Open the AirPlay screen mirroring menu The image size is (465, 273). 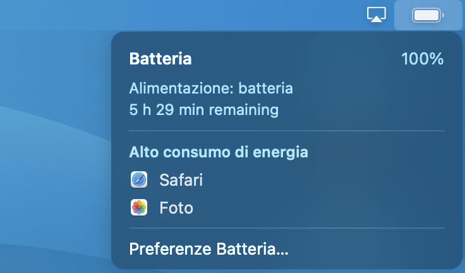377,15
